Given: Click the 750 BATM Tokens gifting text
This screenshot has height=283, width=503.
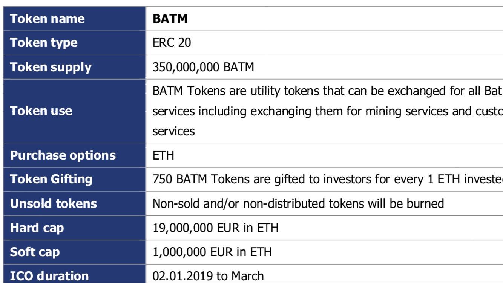Looking at the screenshot, I should coord(328,179).
